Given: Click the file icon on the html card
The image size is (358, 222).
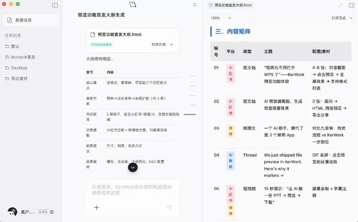Looking at the screenshot, I should [92, 35].
